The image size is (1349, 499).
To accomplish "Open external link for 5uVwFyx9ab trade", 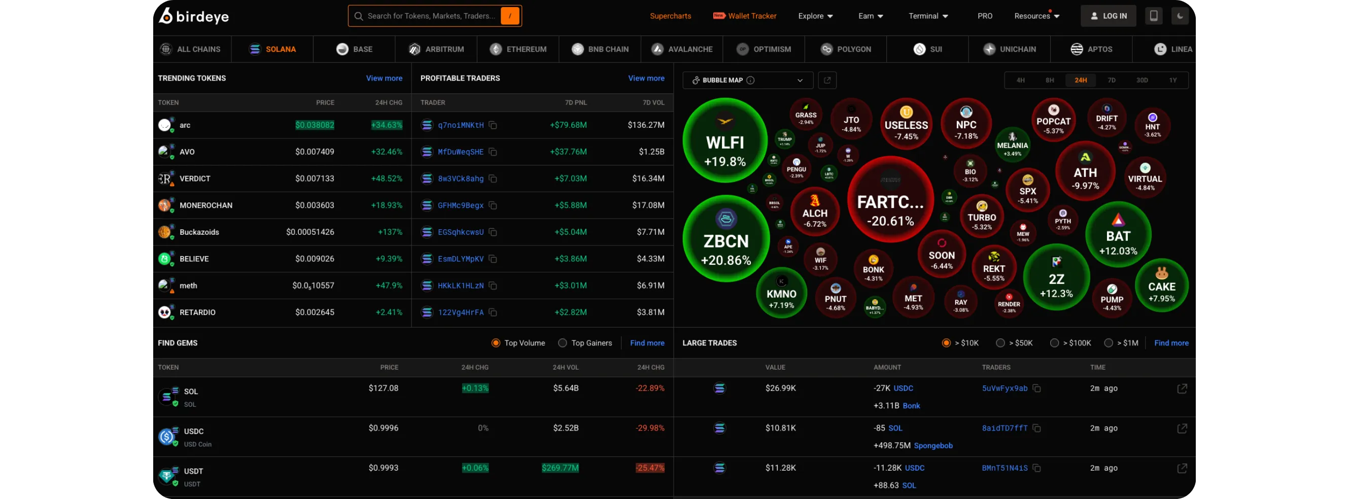I will (1182, 388).
